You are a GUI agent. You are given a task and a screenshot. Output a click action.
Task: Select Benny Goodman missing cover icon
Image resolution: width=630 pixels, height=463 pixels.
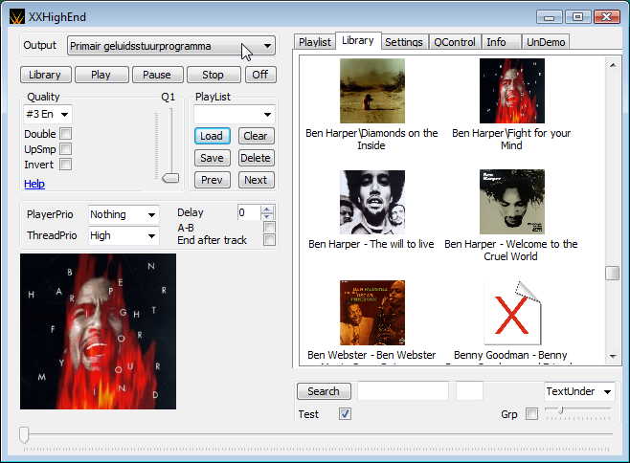point(512,313)
